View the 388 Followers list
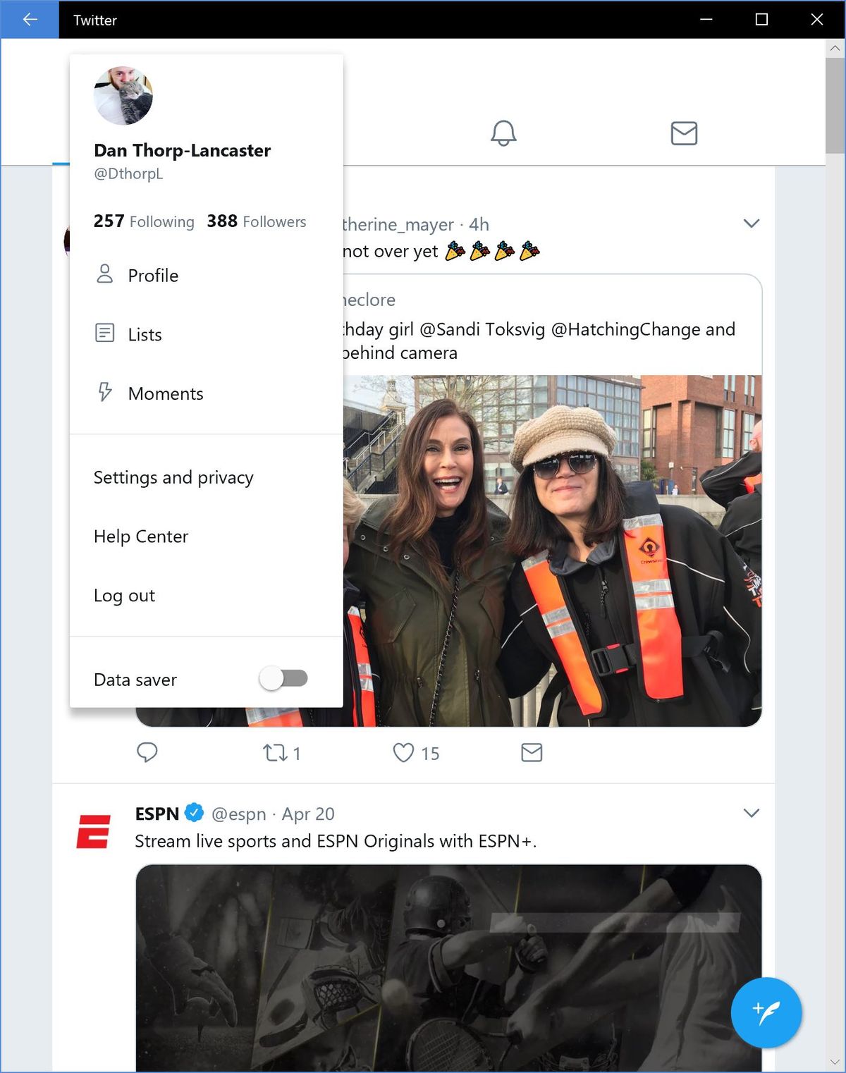The image size is (846, 1073). pyautogui.click(x=257, y=221)
